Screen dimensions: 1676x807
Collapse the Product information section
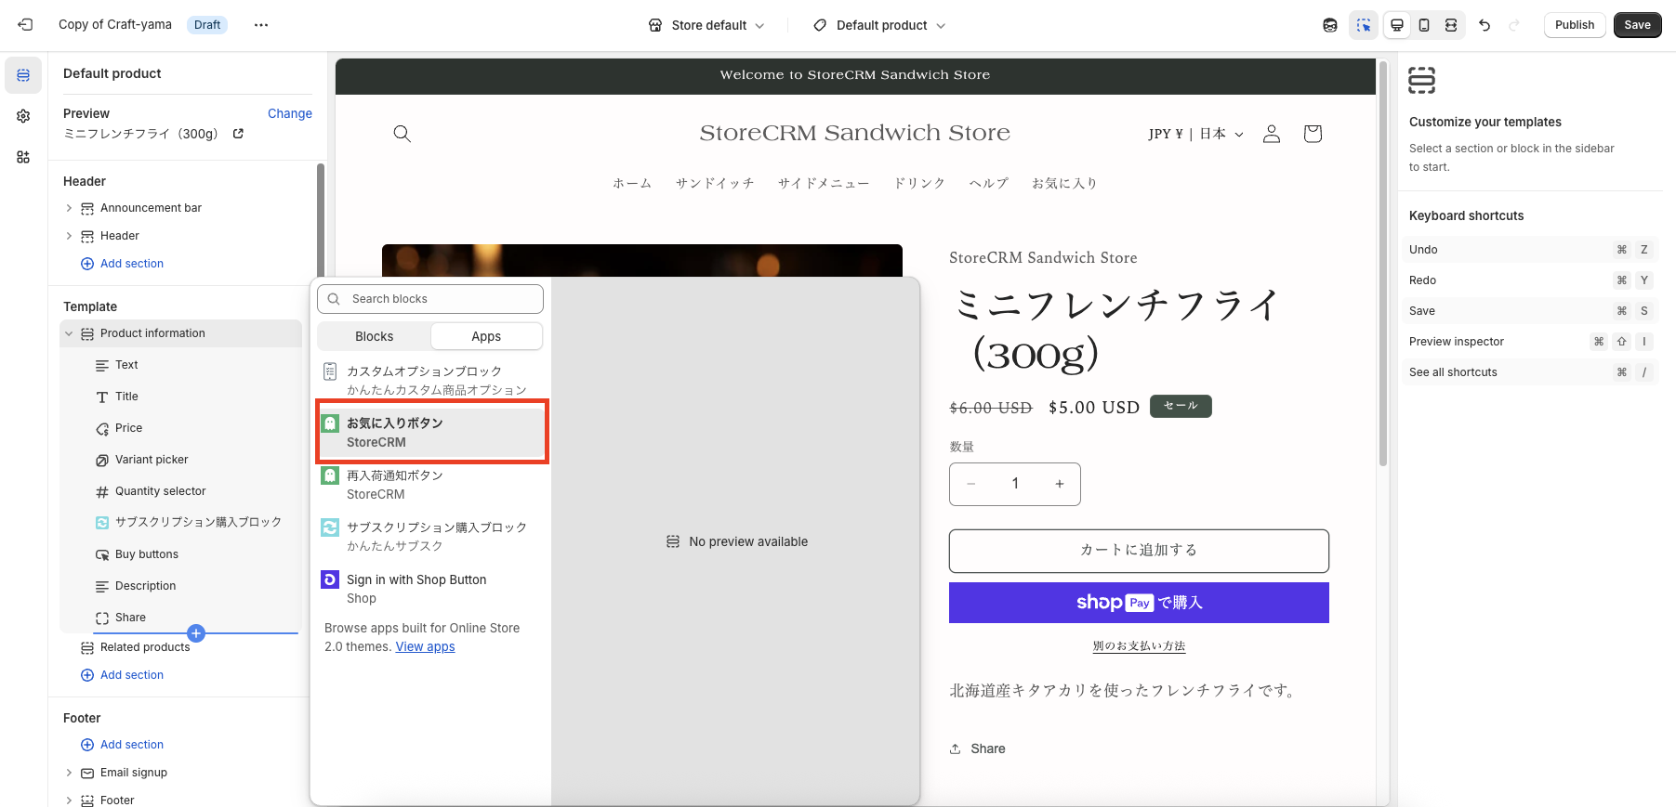69,333
